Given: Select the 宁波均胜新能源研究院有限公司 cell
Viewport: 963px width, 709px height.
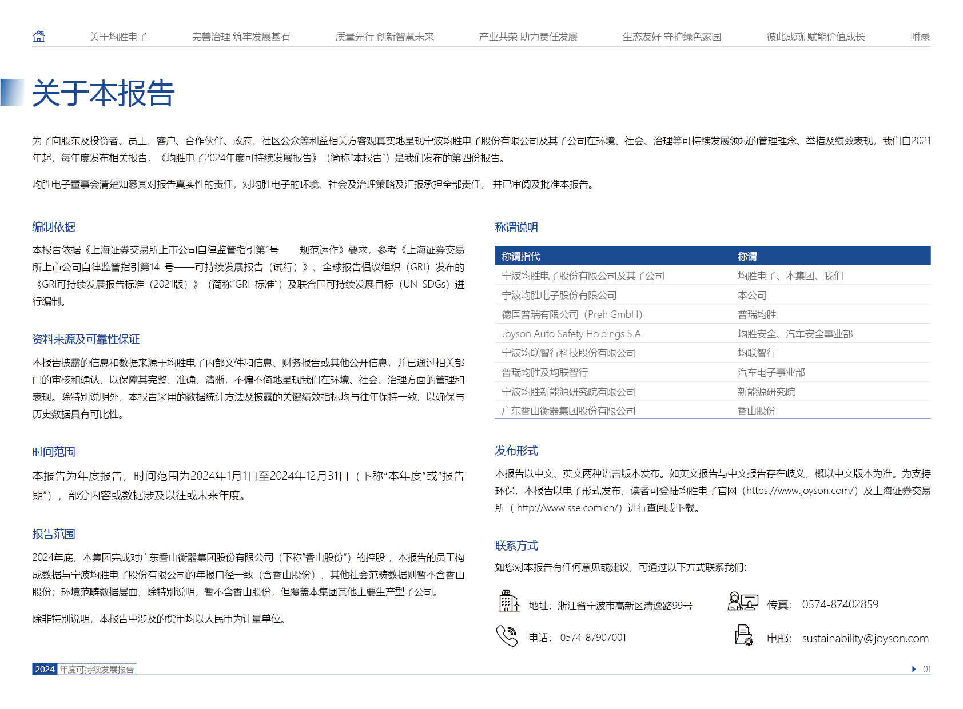Looking at the screenshot, I should point(569,392).
